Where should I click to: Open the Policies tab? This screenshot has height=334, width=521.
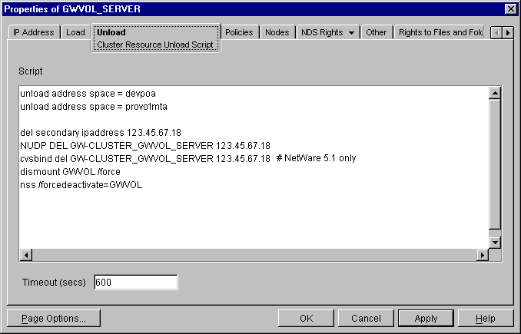pos(239,32)
